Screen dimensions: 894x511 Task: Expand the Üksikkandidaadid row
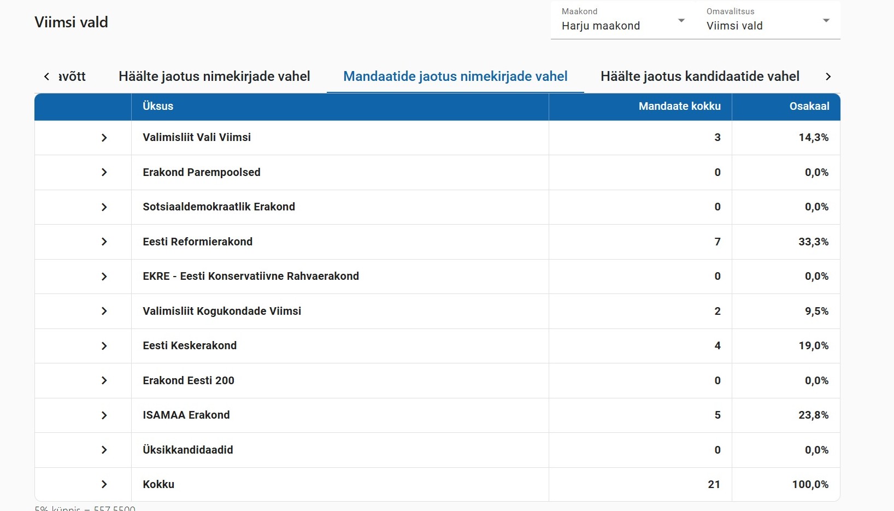click(104, 450)
